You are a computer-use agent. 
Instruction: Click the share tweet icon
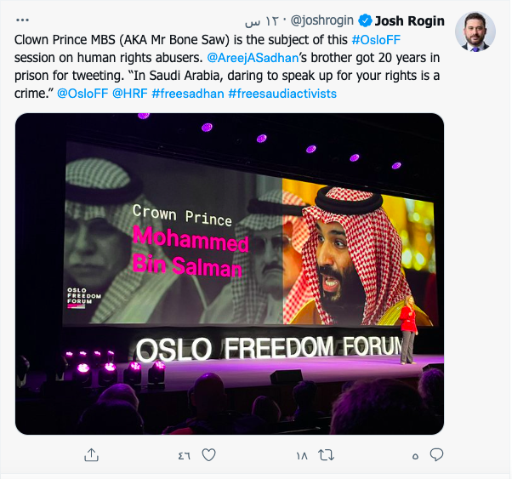pos(91,456)
